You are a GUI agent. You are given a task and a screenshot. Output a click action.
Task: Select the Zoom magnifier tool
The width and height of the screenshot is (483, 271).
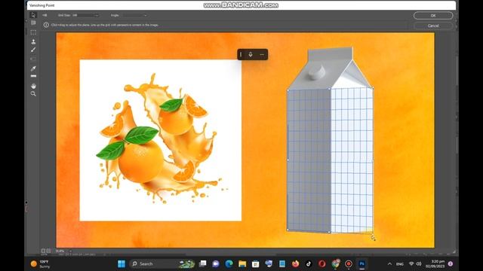point(33,94)
